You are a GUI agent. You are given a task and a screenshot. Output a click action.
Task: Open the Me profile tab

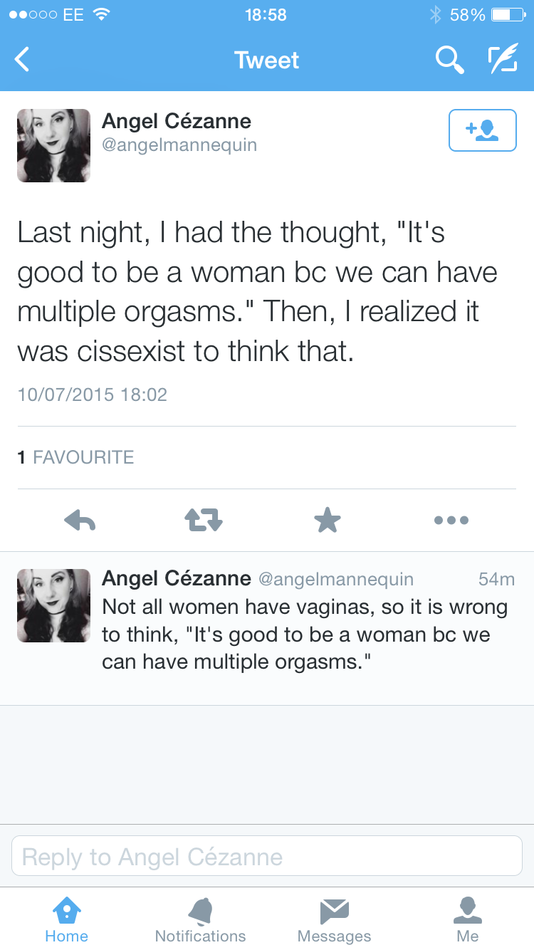(x=468, y=919)
